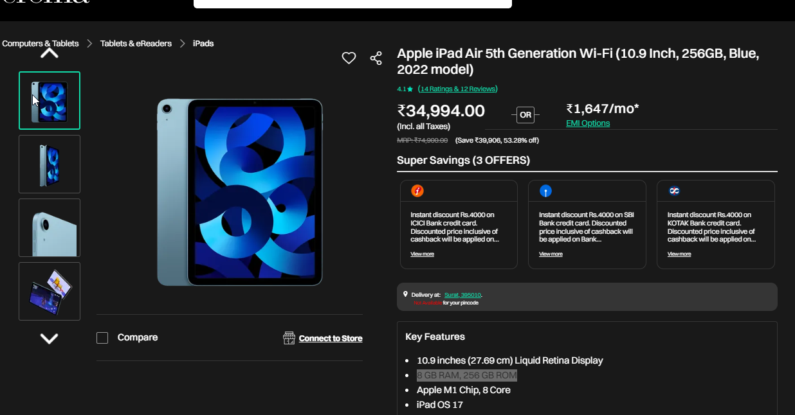795x415 pixels.
Task: Click the store icon beside Connect to Store
Action: tap(289, 338)
